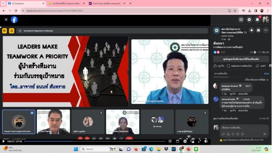Bookmark this page with star icon
This screenshot has width=272, height=153.
click(x=235, y=11)
